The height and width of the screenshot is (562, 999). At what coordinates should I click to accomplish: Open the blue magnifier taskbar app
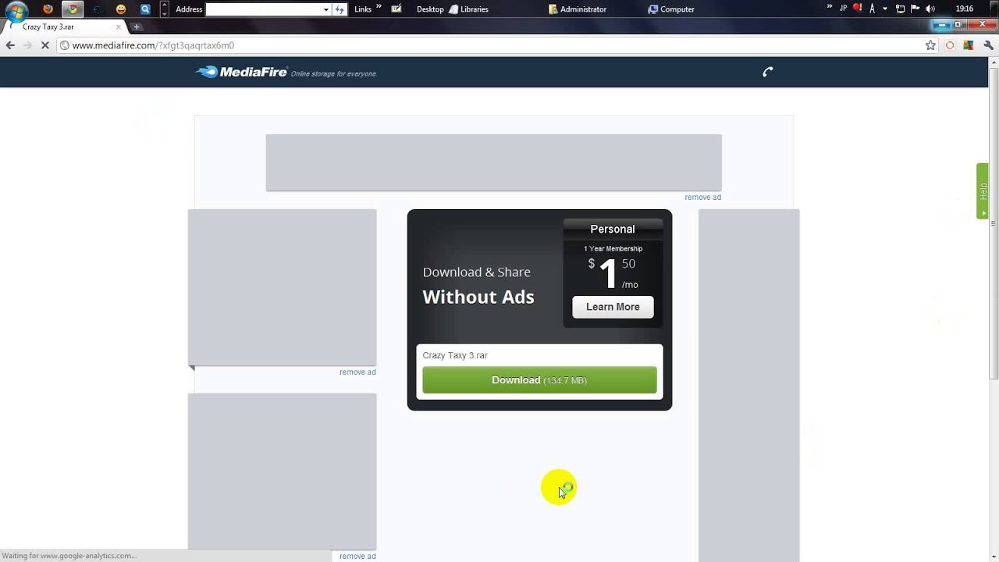pyautogui.click(x=145, y=9)
